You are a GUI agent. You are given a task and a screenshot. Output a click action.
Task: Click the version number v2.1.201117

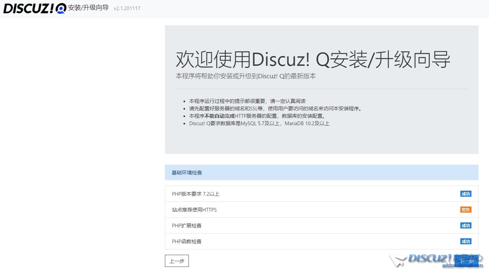127,8
